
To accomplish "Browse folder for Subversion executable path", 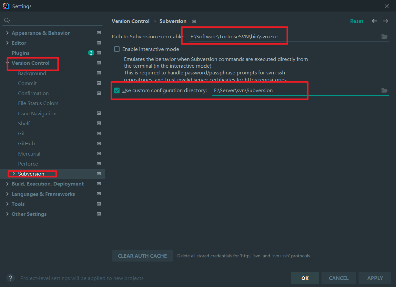I will click(384, 37).
